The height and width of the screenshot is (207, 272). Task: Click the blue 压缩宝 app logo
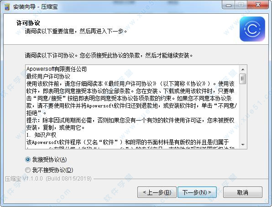pyautogui.click(x=252, y=29)
